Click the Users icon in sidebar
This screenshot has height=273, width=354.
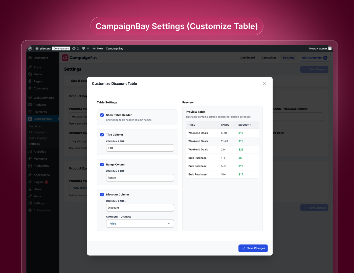tap(30, 189)
